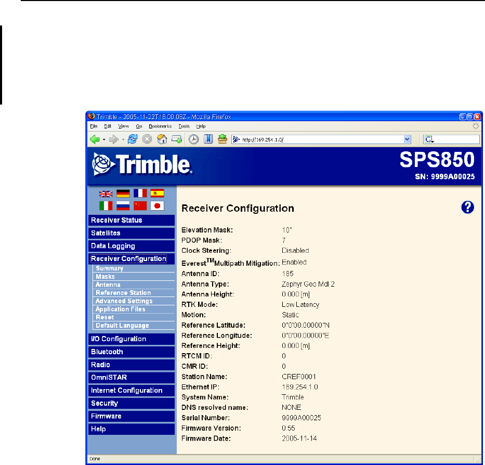485x465 pixels.
Task: Click the Serial Number value 9999A00025
Action: (302, 418)
